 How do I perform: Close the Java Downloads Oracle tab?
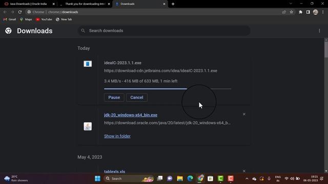[x=53, y=4]
